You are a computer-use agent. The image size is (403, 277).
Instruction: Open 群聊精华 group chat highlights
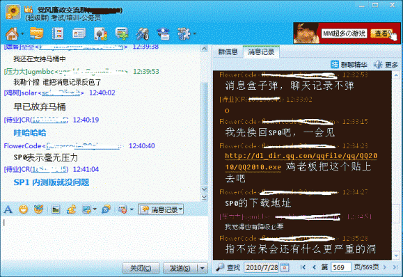click(x=349, y=65)
